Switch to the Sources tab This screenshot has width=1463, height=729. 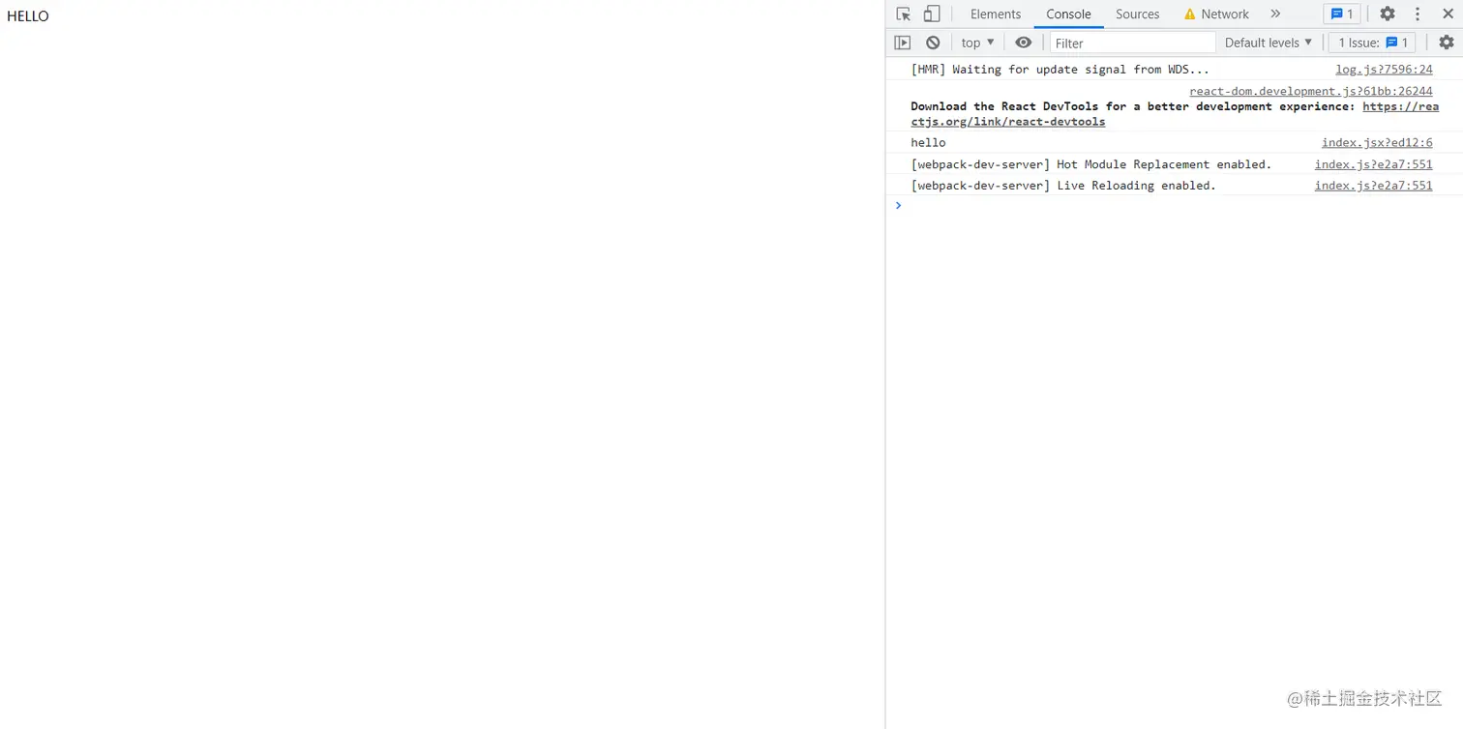(1137, 14)
